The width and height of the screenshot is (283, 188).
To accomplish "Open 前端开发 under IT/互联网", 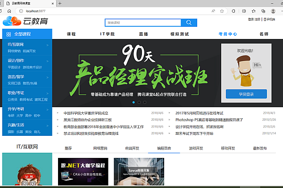I will click(x=29, y=51).
